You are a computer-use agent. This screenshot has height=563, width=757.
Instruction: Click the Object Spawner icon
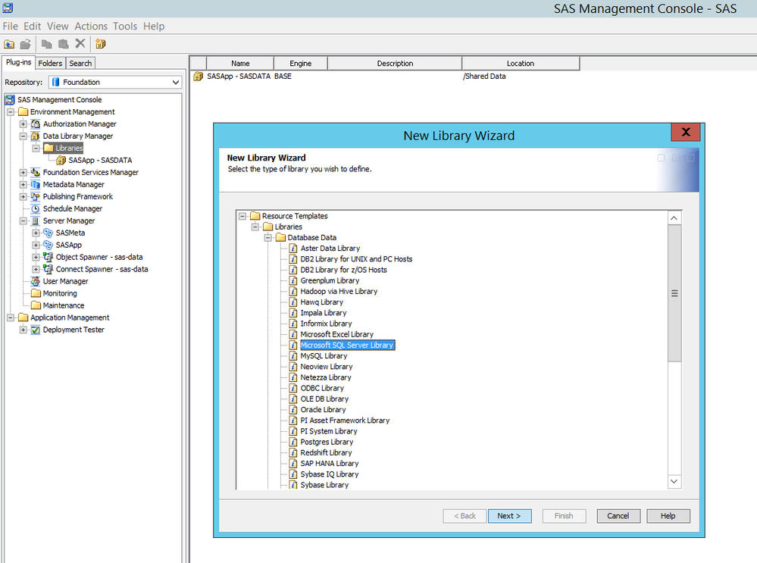[x=48, y=257]
